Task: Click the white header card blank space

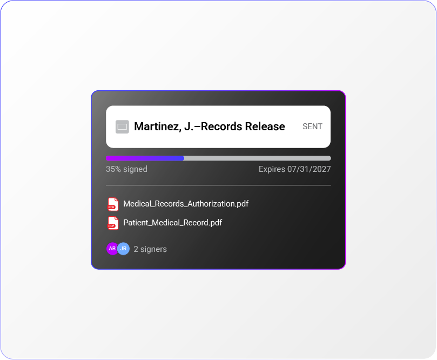Action: point(294,139)
